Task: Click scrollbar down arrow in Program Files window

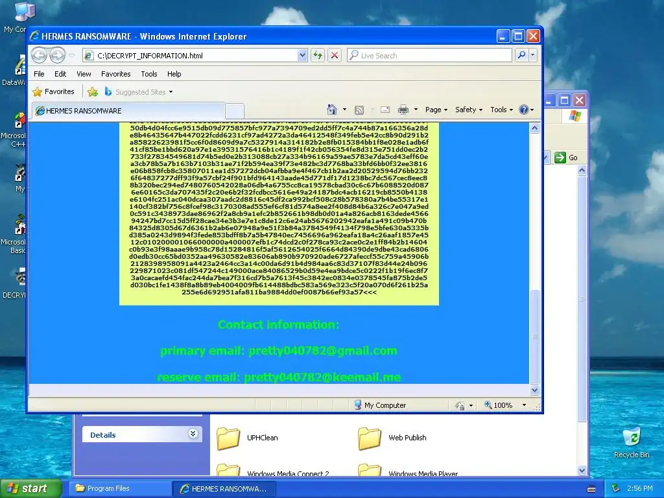Action: (x=582, y=471)
